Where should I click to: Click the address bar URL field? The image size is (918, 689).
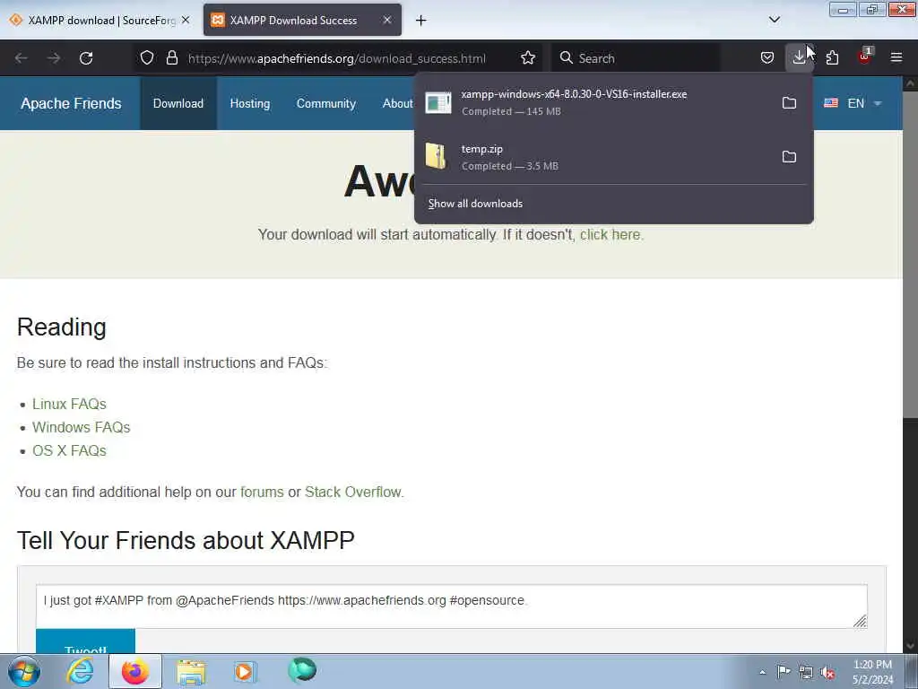[x=337, y=58]
